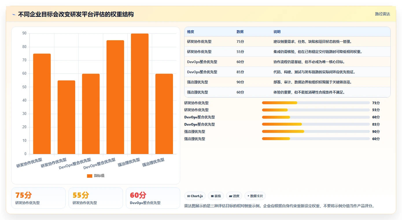
Task: Click the 维度 table column header
Action: point(191,32)
